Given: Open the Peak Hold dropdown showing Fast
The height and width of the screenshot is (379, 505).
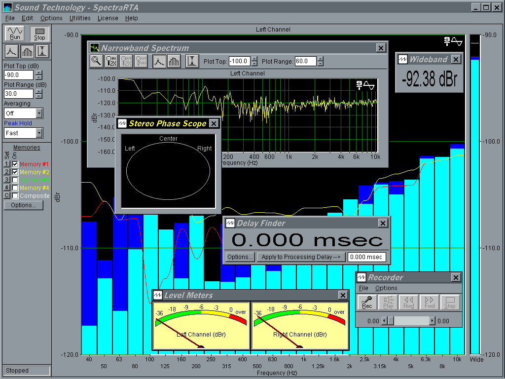Looking at the screenshot, I should click(x=39, y=133).
